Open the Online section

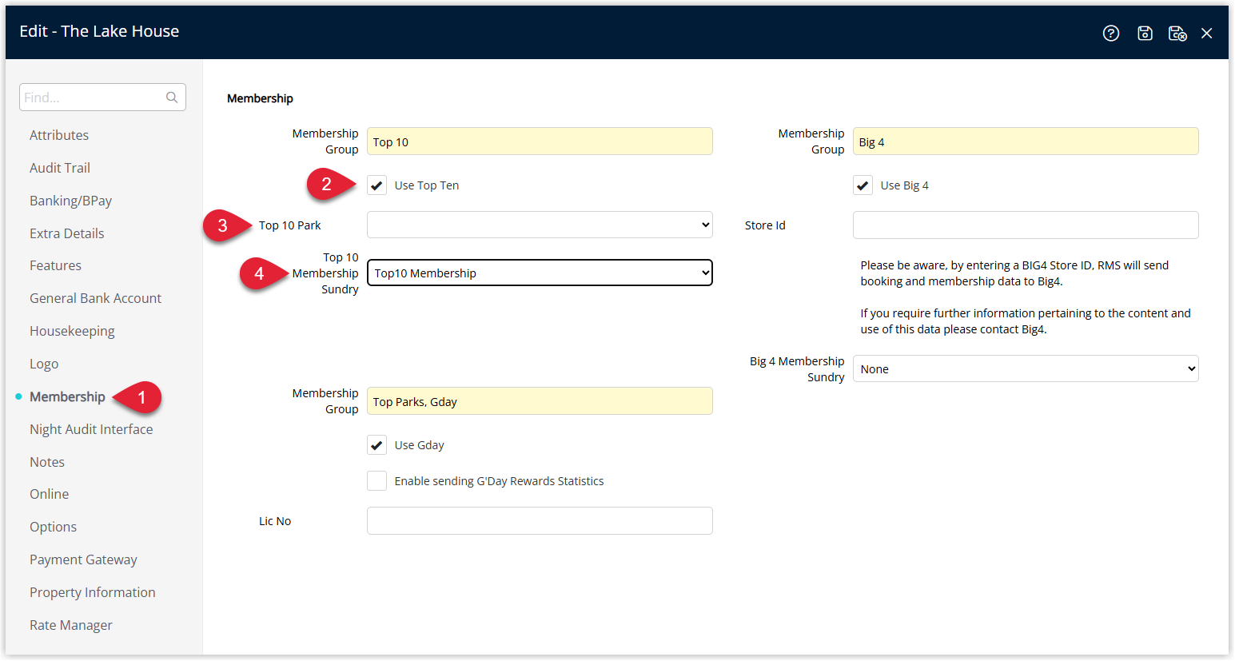(49, 494)
